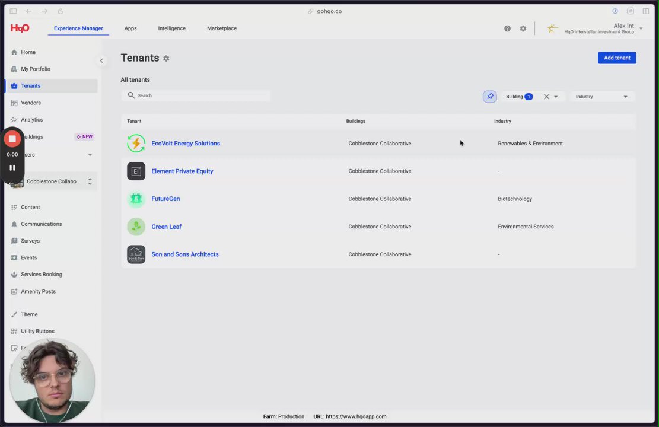Open the Building filter dropdown
The image size is (659, 427).
556,97
